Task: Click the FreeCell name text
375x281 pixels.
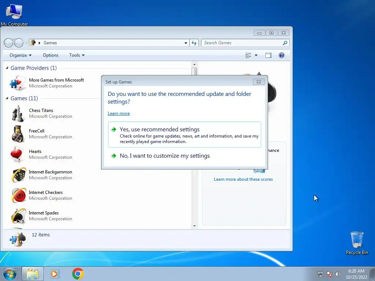Action: (37, 131)
